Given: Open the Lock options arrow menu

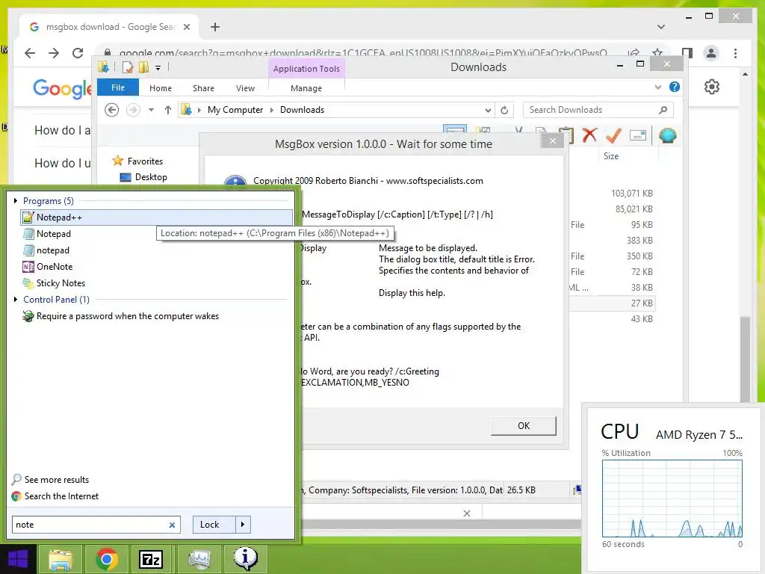Looking at the screenshot, I should pos(243,525).
